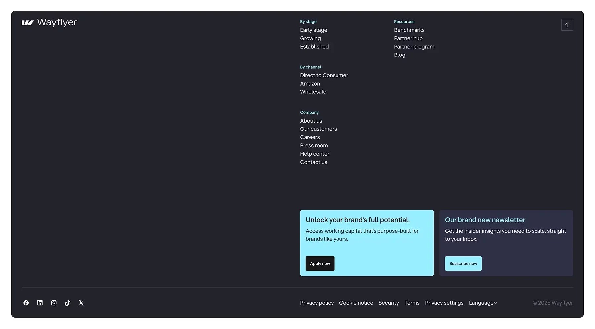Visit the Partner program page
The image size is (595, 329).
[x=414, y=47]
